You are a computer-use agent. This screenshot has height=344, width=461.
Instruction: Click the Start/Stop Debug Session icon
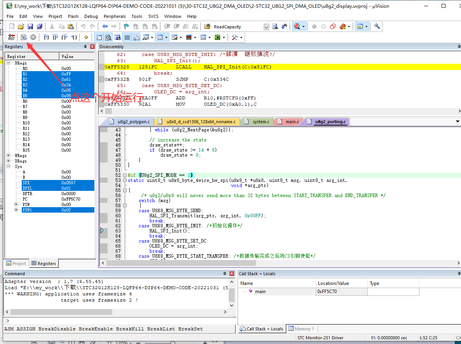[x=297, y=27]
